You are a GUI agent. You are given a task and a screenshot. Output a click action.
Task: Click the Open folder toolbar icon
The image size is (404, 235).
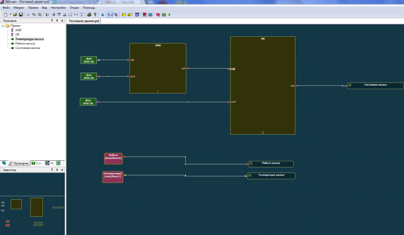pyautogui.click(x=15, y=15)
